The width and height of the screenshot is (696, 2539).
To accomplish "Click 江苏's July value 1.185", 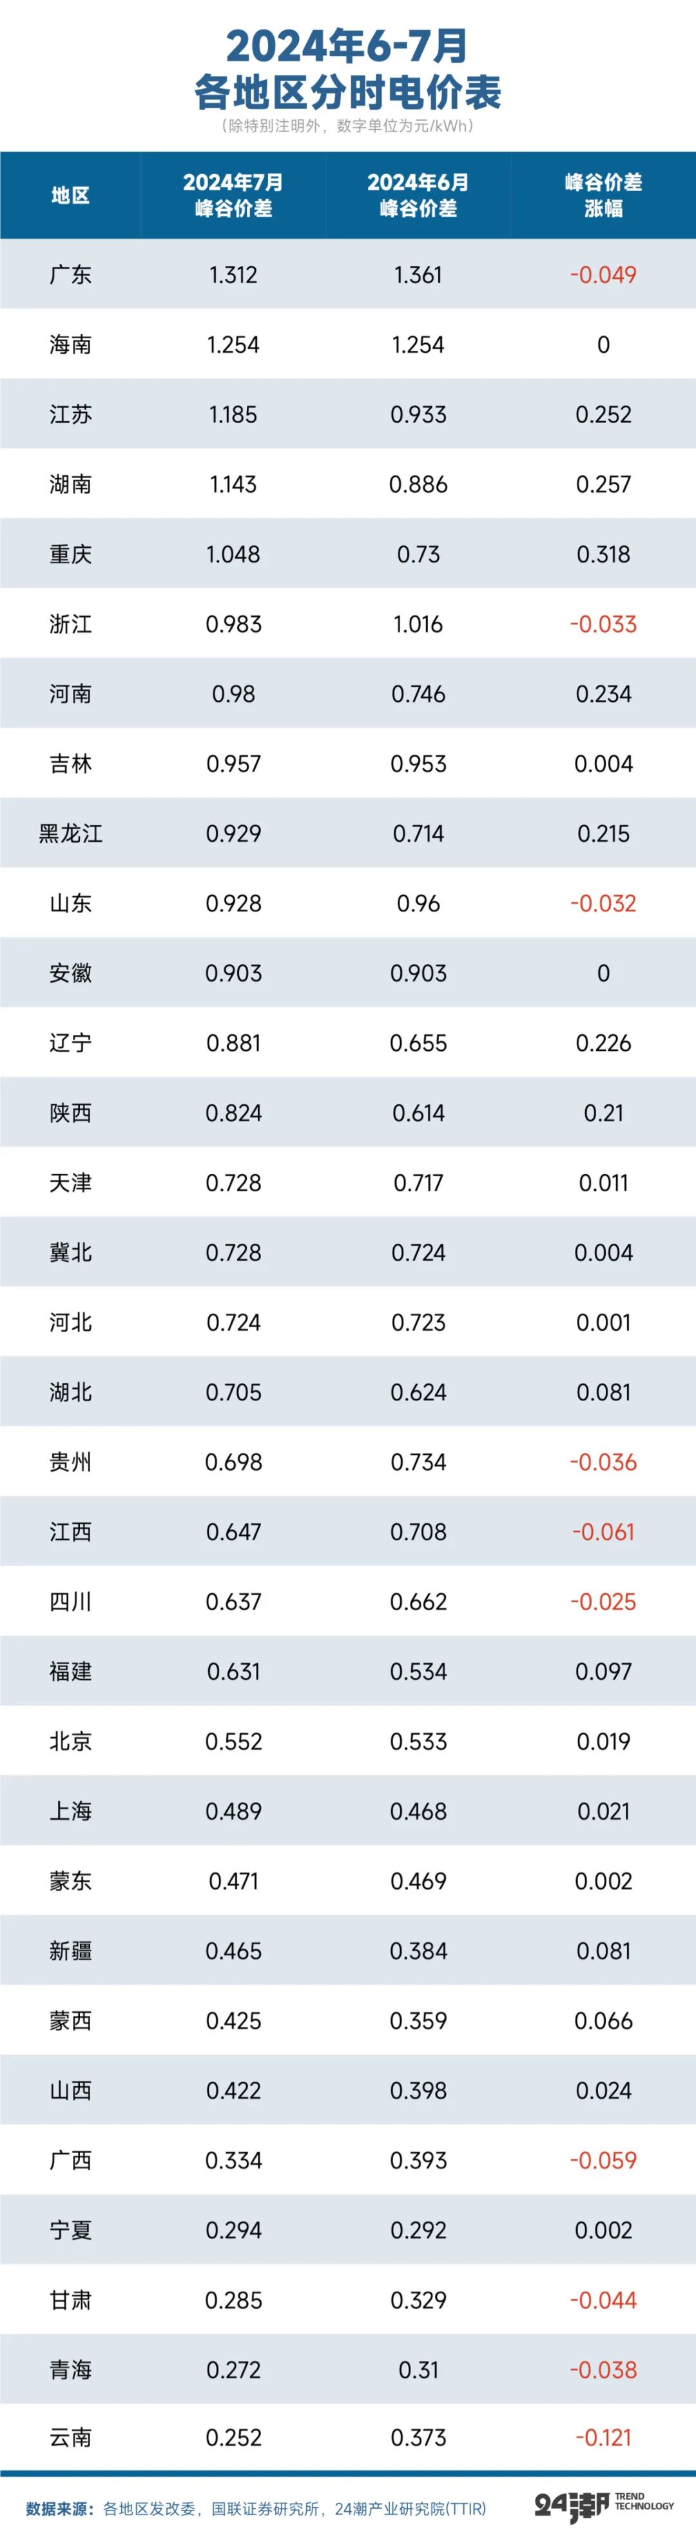I will 233,414.
